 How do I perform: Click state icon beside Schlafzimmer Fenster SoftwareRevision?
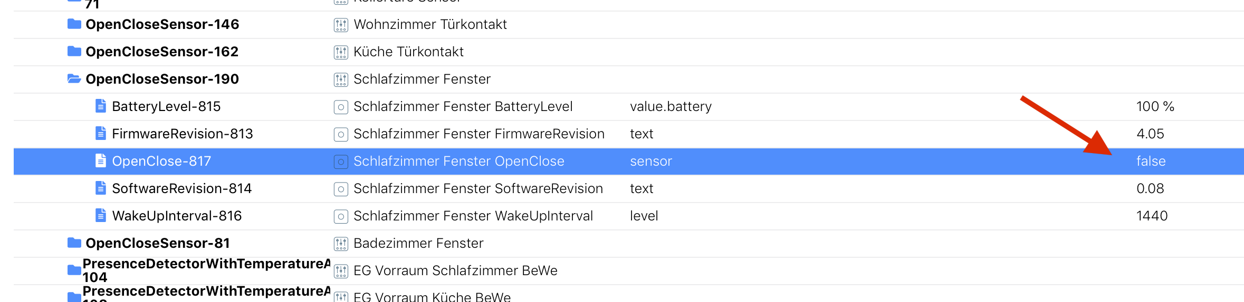(341, 189)
